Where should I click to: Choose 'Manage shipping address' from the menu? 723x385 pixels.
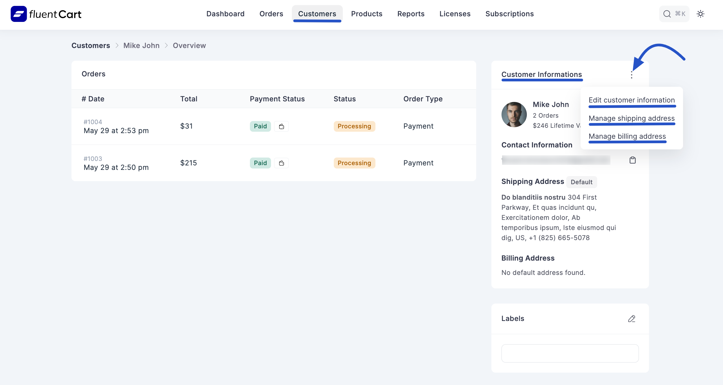pos(632,118)
